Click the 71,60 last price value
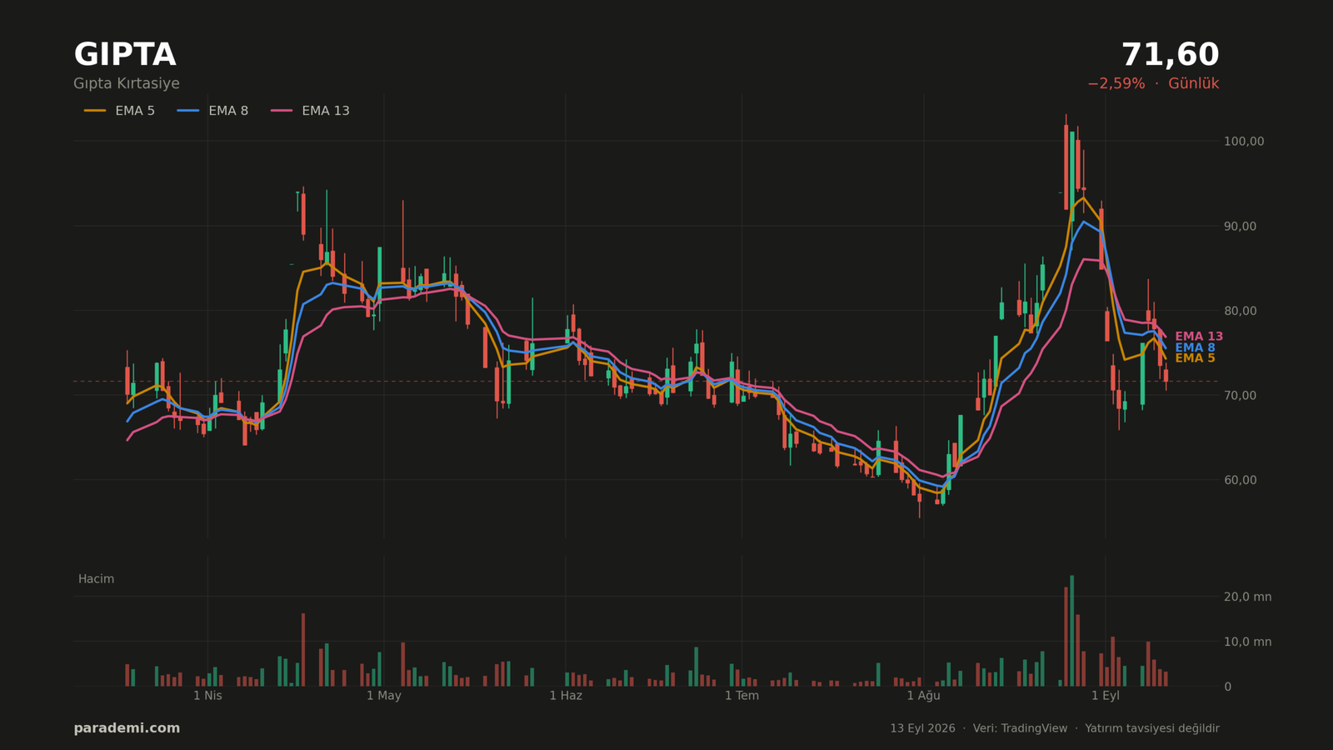 point(1170,55)
